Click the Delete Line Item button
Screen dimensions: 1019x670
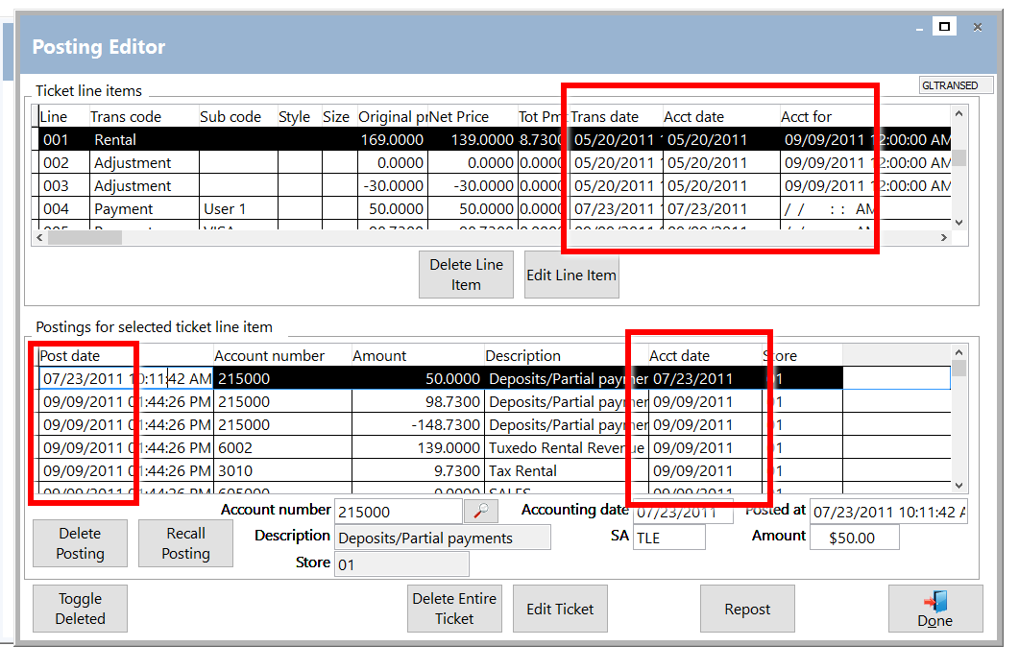(466, 275)
